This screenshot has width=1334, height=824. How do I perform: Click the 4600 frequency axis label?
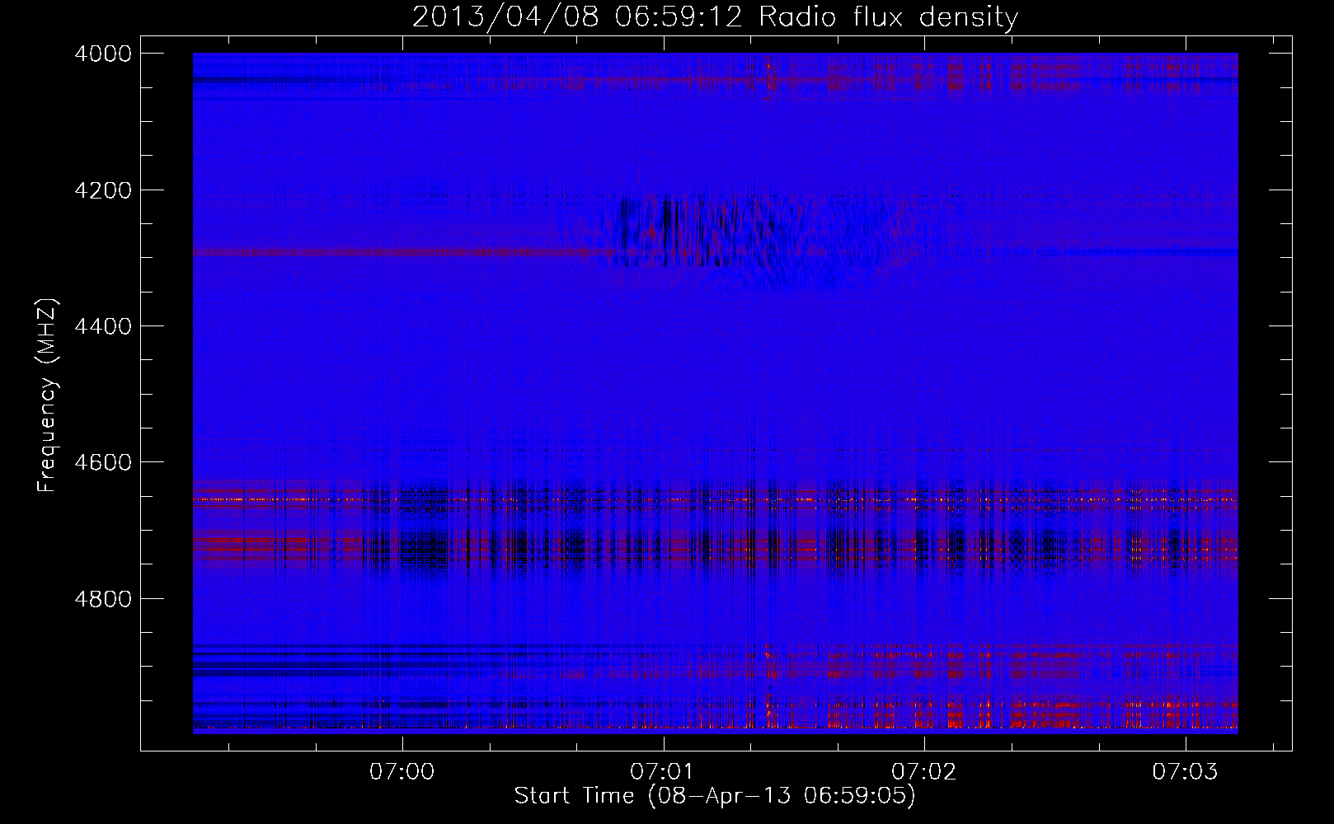click(x=103, y=462)
